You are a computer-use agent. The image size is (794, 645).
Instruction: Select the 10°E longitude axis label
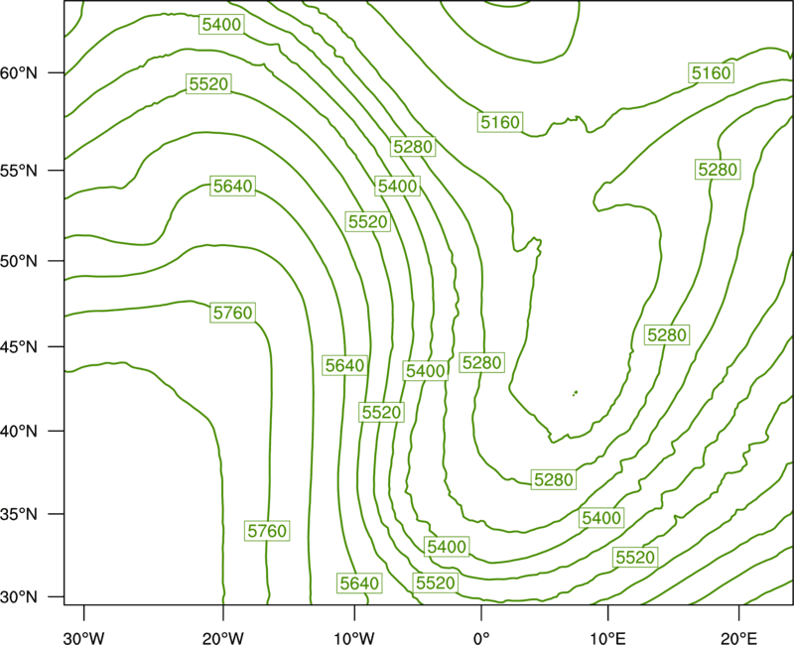point(607,638)
